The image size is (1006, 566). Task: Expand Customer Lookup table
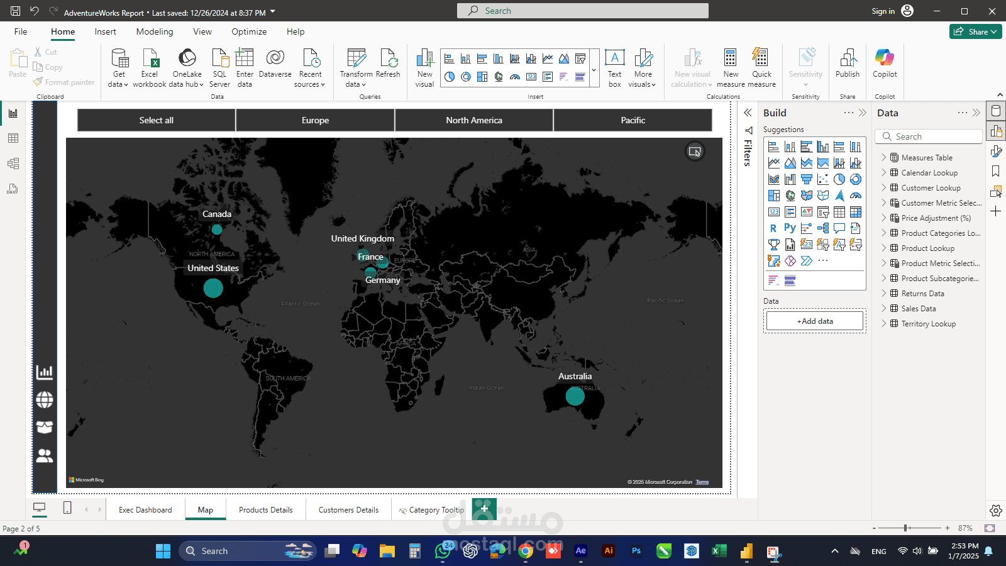[883, 187]
